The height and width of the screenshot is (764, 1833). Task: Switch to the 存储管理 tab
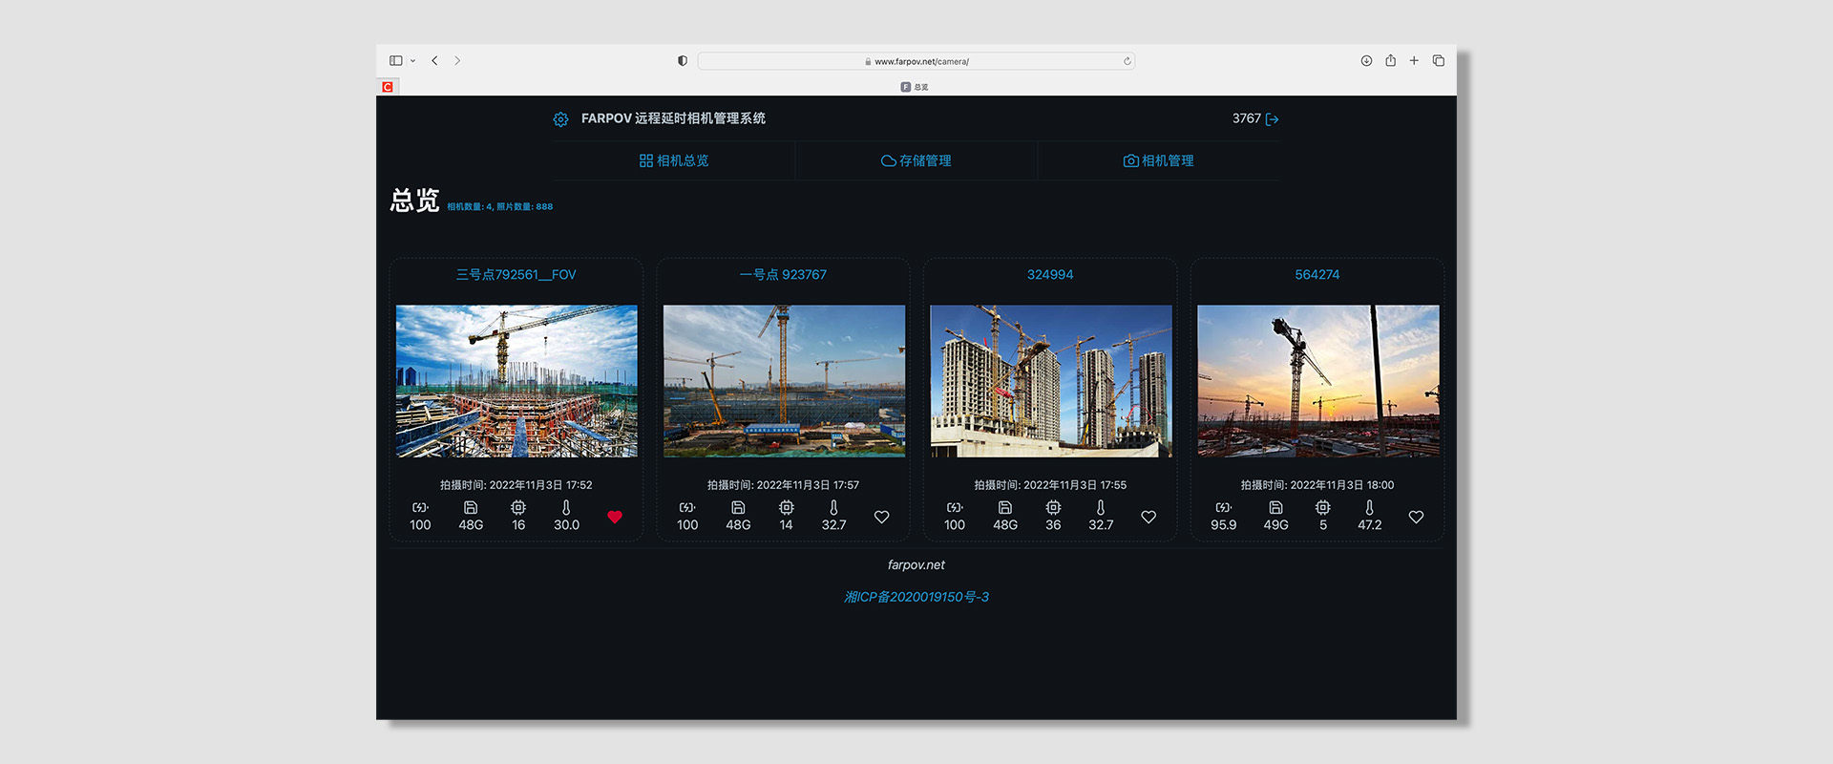(x=916, y=160)
